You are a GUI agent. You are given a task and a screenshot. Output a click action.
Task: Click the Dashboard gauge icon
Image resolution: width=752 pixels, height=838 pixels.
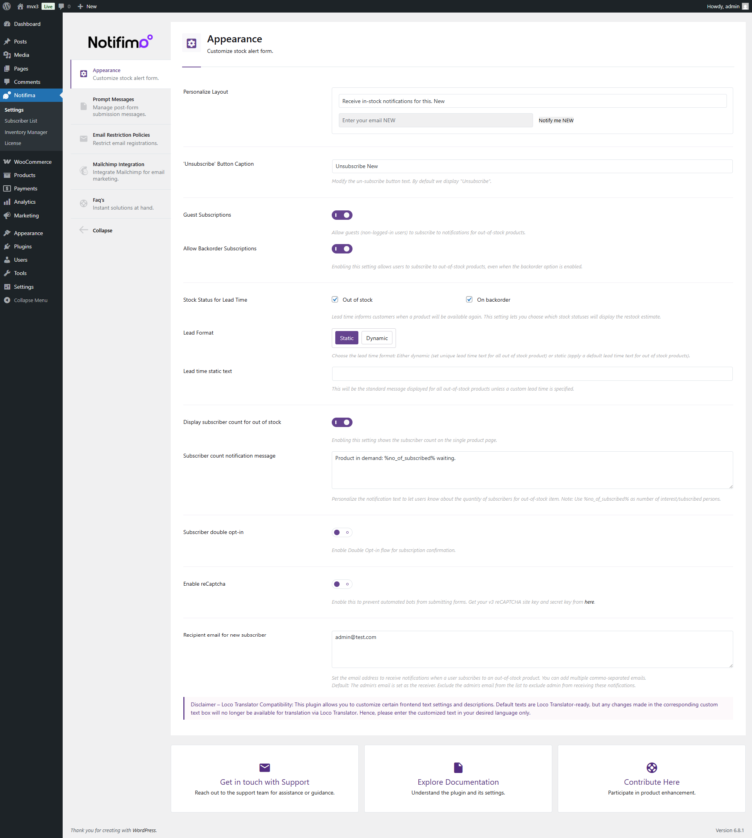click(7, 24)
